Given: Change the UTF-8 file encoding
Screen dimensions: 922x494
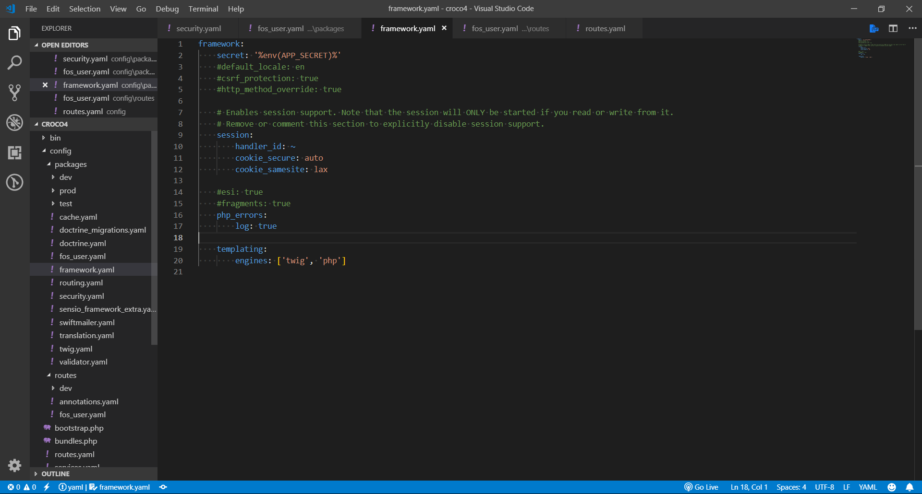Looking at the screenshot, I should coord(825,487).
